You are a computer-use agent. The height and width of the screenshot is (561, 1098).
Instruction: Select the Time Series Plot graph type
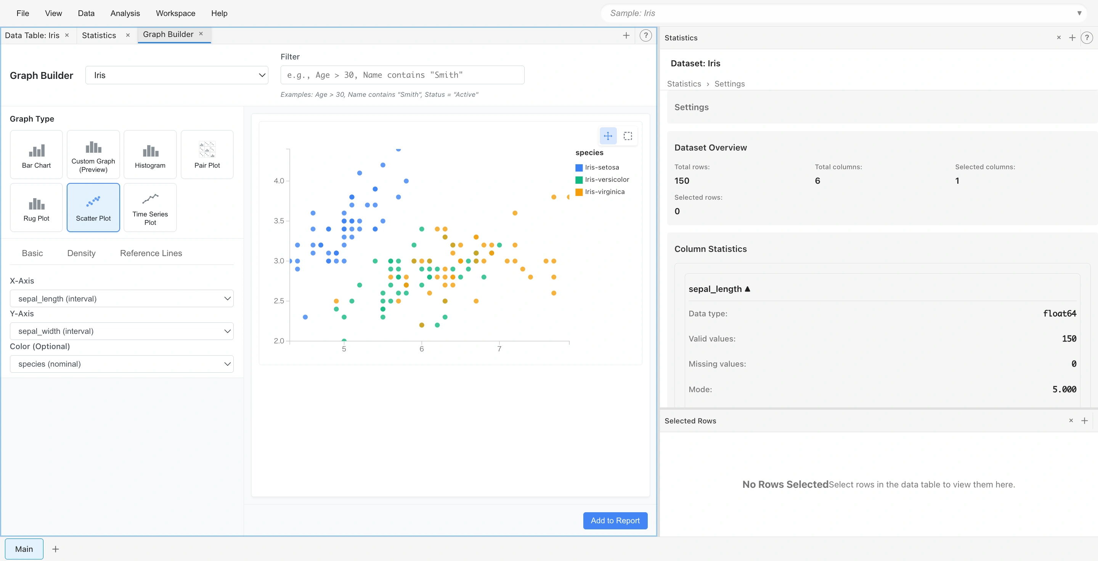pos(149,208)
